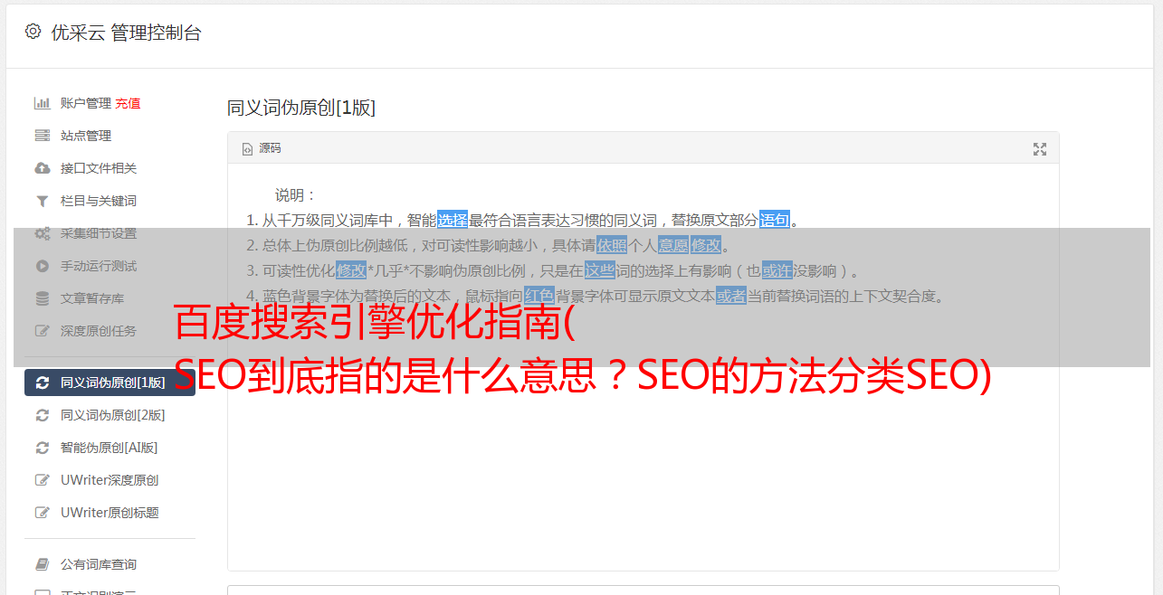The width and height of the screenshot is (1163, 595).
Task: Click the edit icon next to UWriter深度原创
Action: [x=42, y=480]
